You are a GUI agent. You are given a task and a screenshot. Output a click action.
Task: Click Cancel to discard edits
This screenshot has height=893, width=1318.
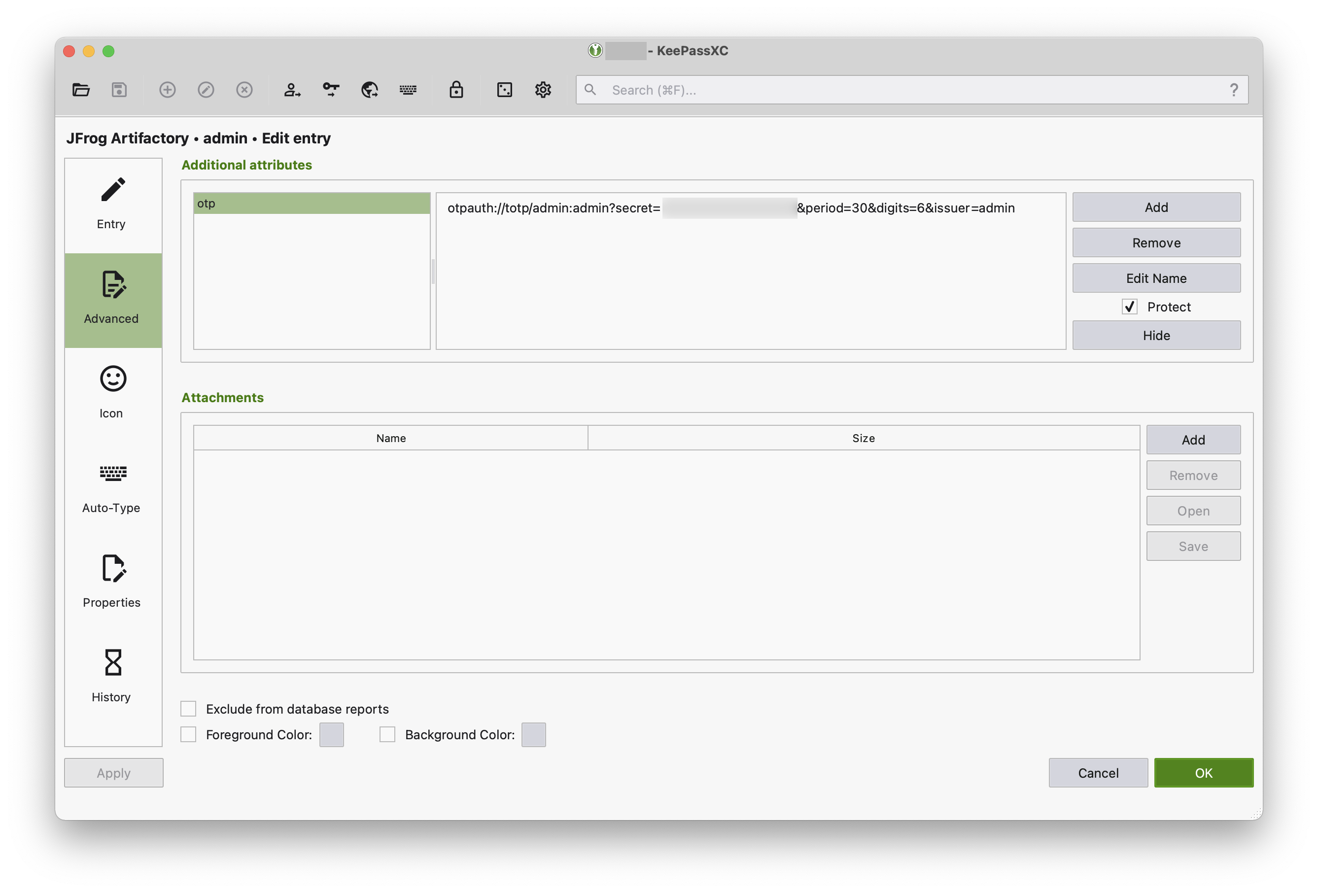click(1098, 773)
